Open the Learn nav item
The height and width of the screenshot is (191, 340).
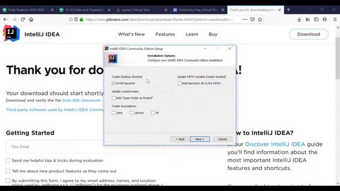pyautogui.click(x=192, y=34)
